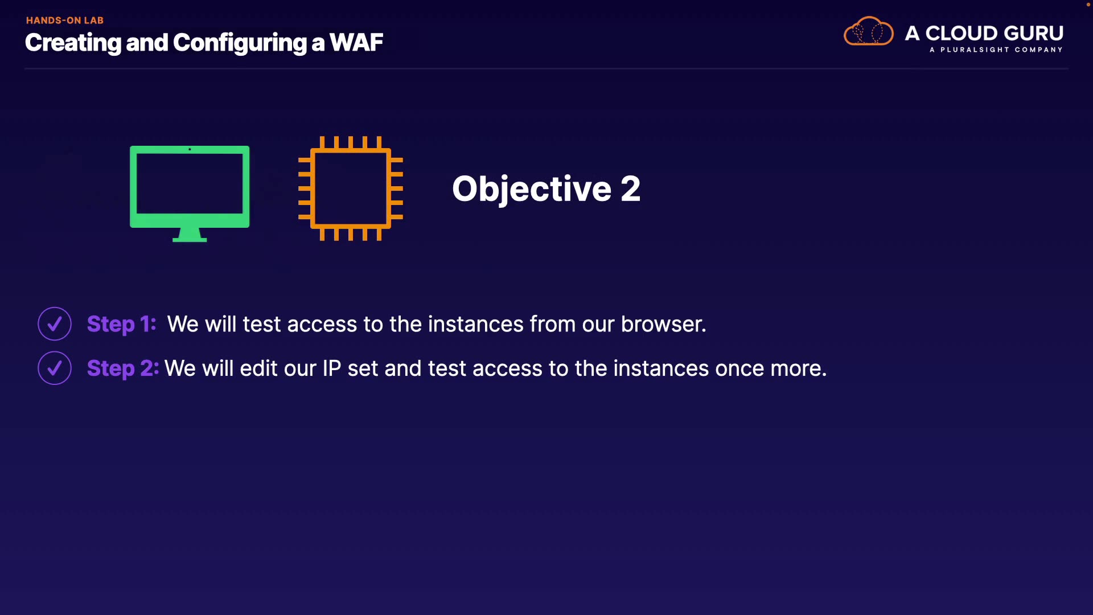Viewport: 1093px width, 615px height.
Task: Click "A PLURALSIGHT COMPANY" tagline
Action: [996, 50]
